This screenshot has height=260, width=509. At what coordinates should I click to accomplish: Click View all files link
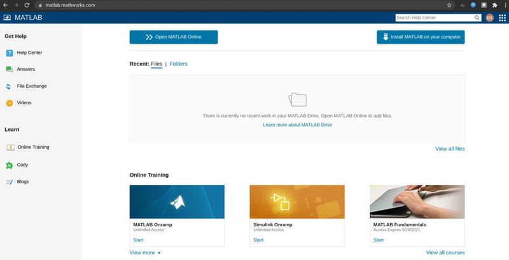(x=450, y=149)
